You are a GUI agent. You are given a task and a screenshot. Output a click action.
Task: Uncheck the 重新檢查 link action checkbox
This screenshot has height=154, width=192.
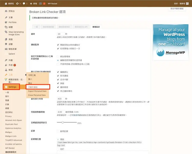tap(58, 87)
